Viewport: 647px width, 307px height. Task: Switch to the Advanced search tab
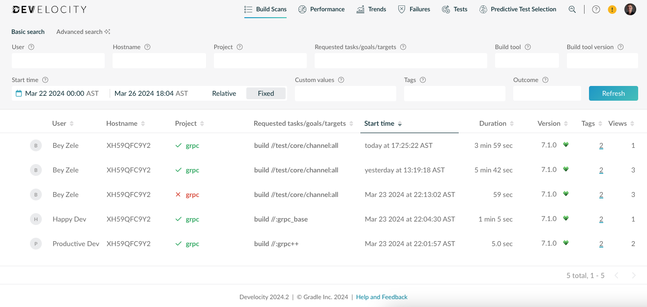click(x=79, y=31)
